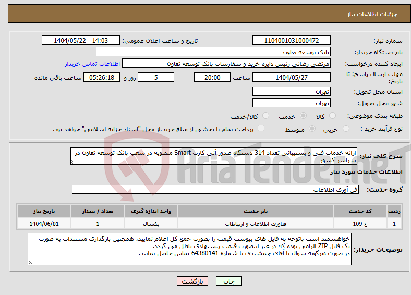This screenshot has height=295, width=411.
Task: Click the ساعت باقی مانده label
Action: 58,78
